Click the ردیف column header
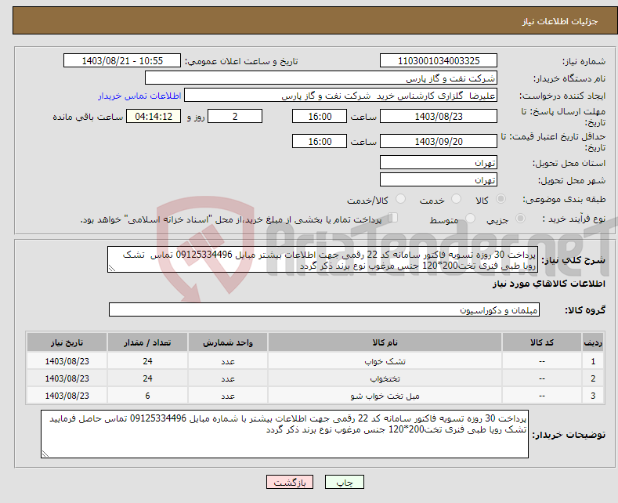This screenshot has width=618, height=503. click(x=593, y=342)
